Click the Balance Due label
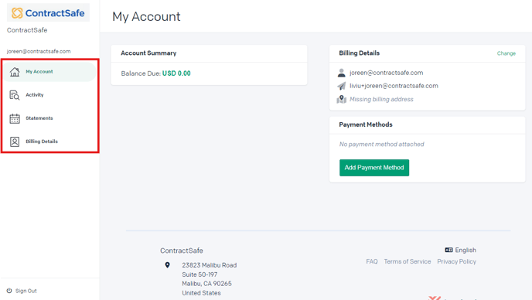The height and width of the screenshot is (300, 532). pyautogui.click(x=141, y=73)
